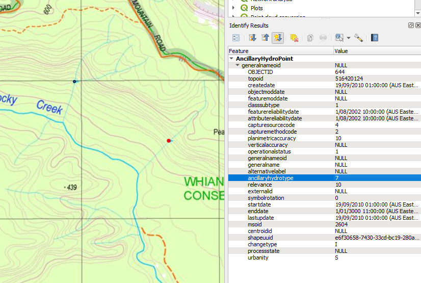The height and width of the screenshot is (283, 421).
Task: Close the Identify Results panel
Action: pyautogui.click(x=418, y=25)
